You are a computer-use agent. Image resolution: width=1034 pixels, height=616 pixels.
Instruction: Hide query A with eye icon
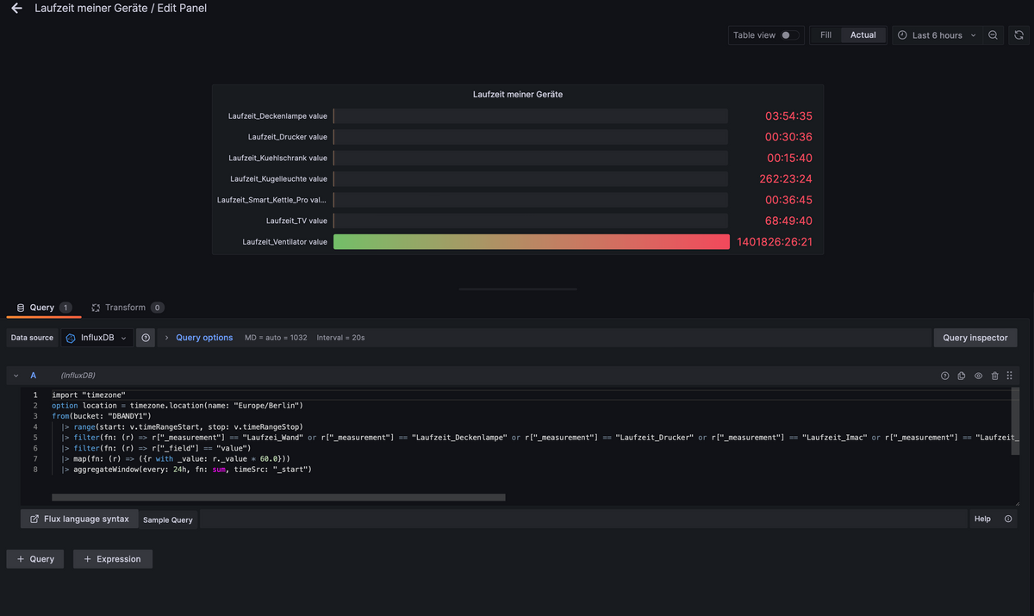pyautogui.click(x=978, y=376)
